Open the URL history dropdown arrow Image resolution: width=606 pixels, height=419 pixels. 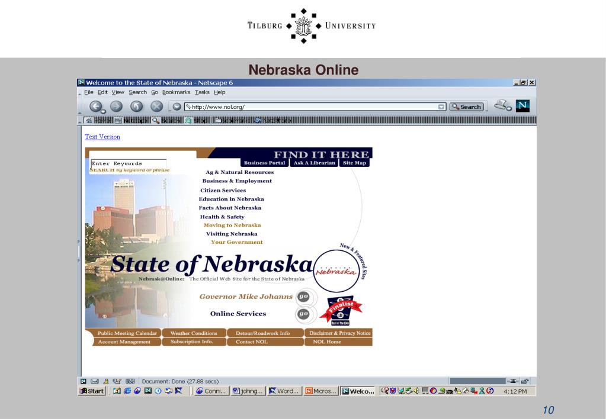[x=441, y=107]
